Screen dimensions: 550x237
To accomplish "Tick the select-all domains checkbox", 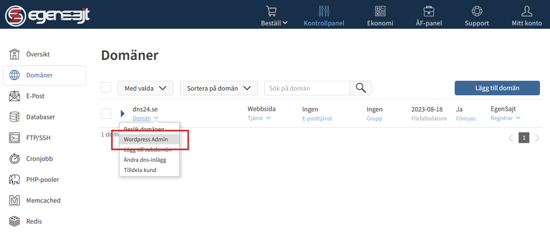I will pyautogui.click(x=106, y=88).
